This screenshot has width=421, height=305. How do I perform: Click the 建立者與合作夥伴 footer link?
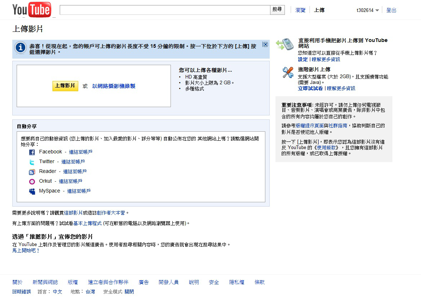108,282
